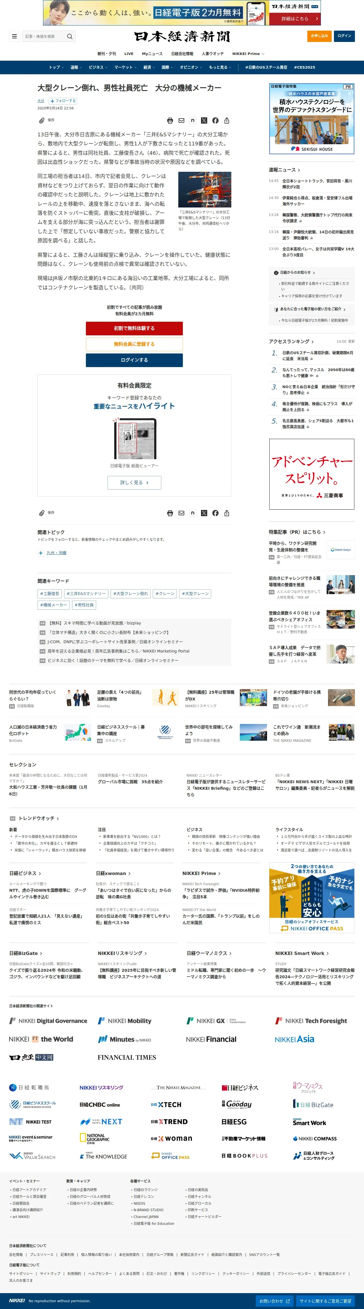Click the red 初割で無料体験する button
Viewport: 364px width, 1309px height.
pos(134,328)
